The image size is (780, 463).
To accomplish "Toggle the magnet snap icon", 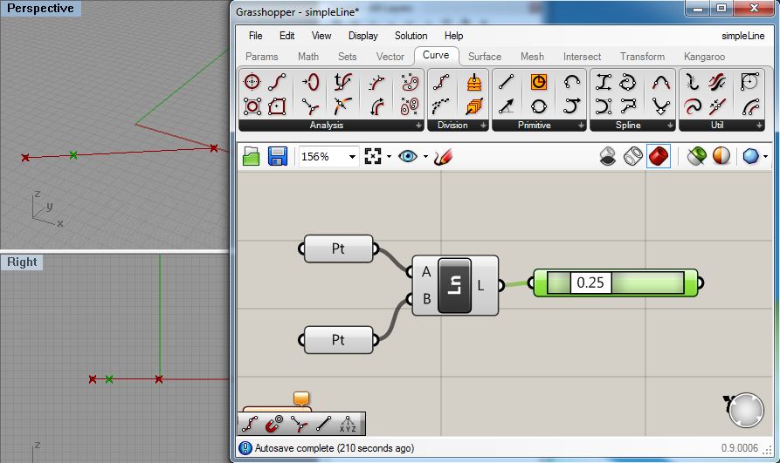I will point(273,425).
